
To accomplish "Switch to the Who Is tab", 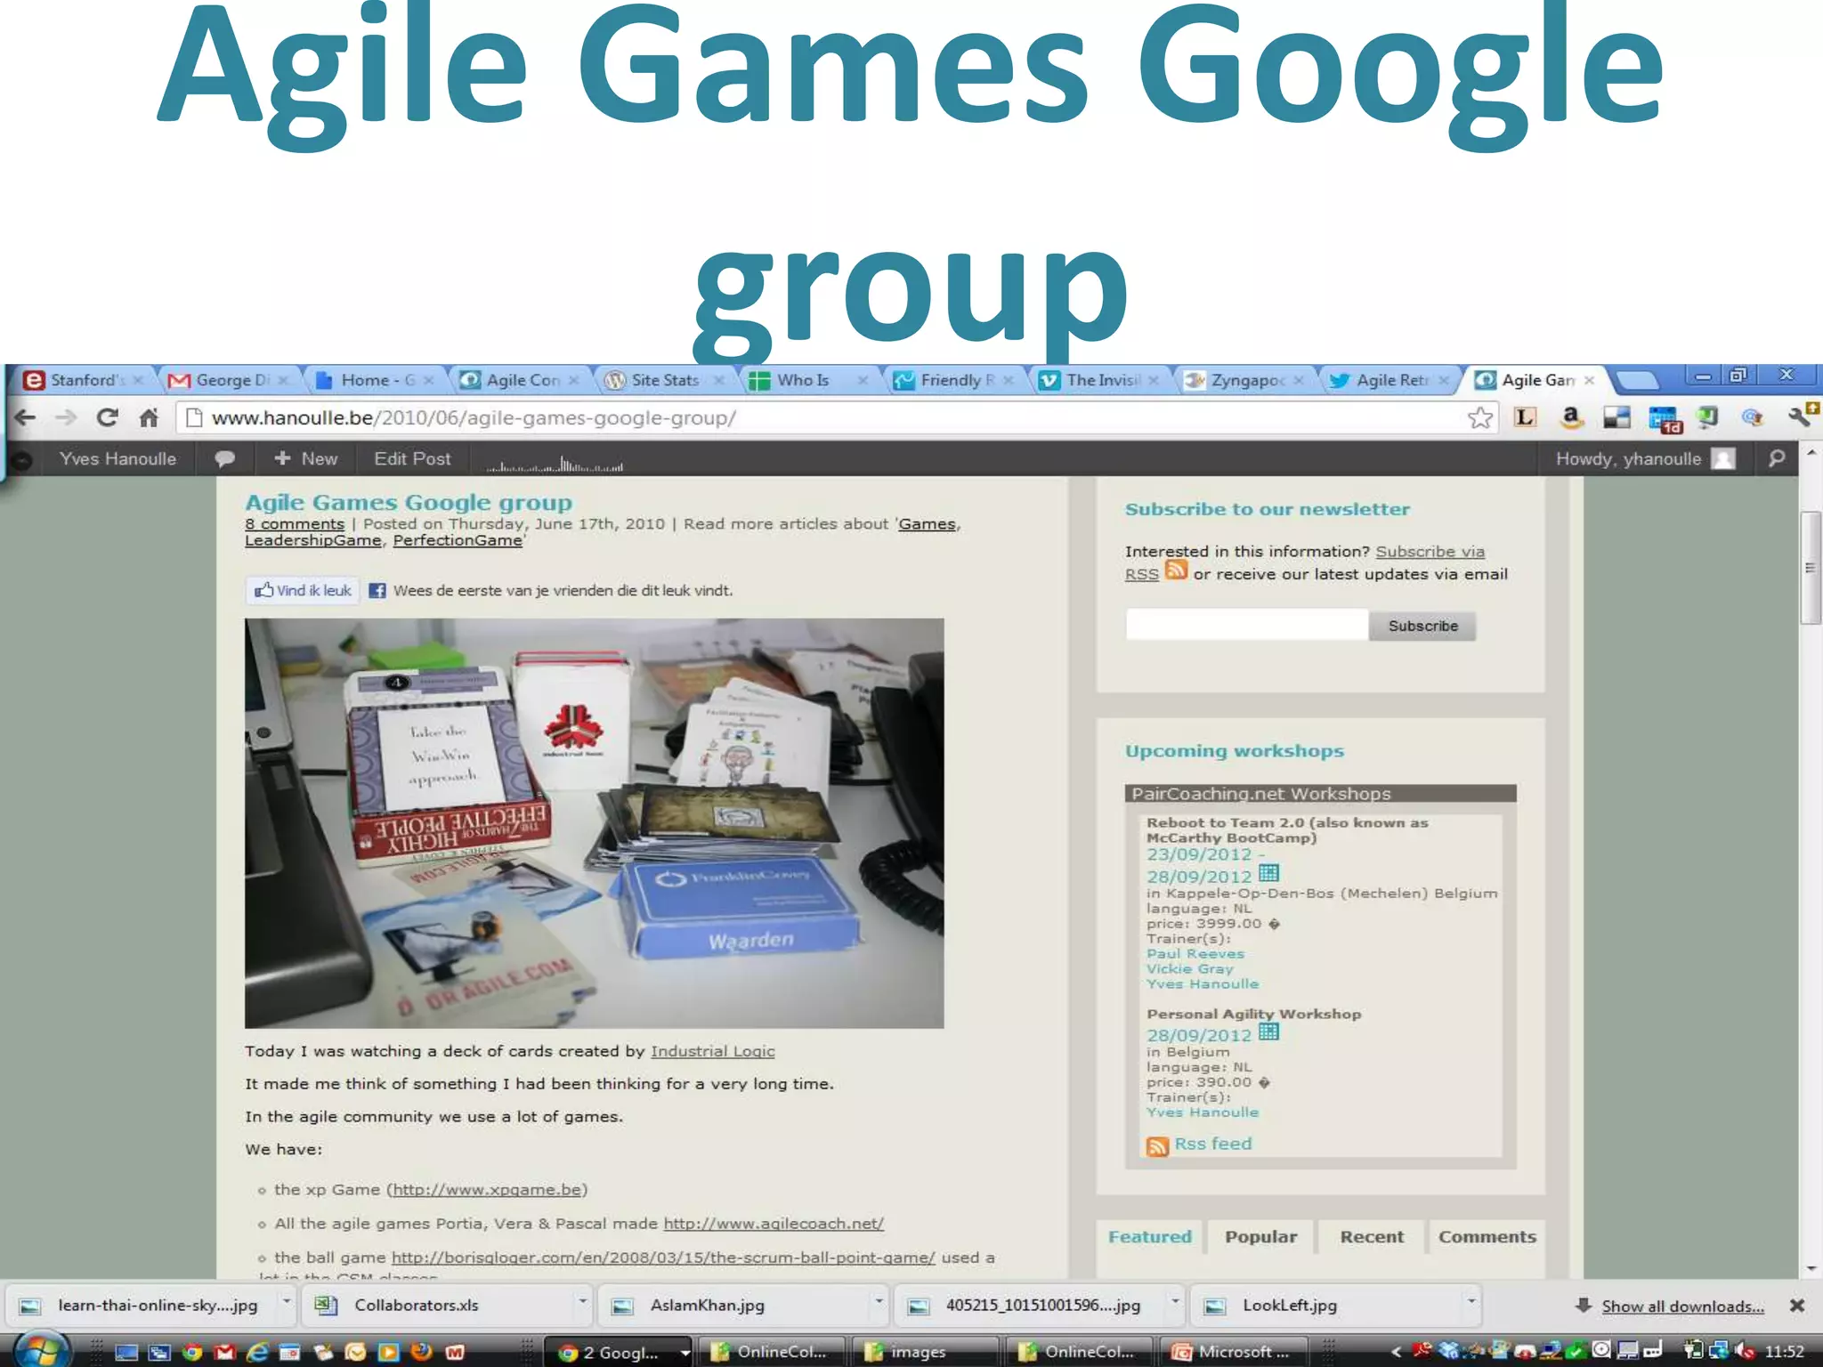I will 808,380.
